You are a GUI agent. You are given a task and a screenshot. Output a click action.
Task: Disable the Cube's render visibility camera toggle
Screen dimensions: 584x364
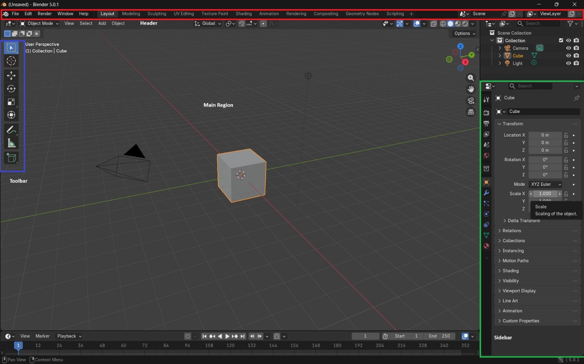[577, 55]
